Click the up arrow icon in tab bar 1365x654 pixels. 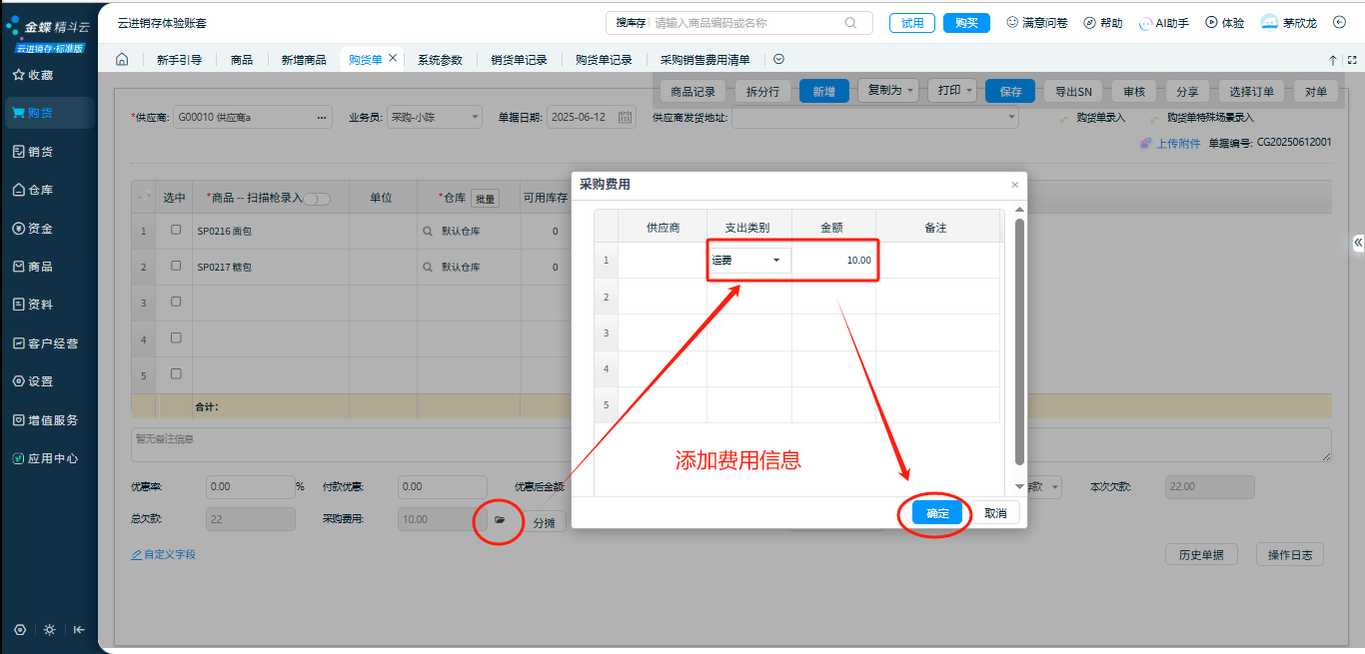(1332, 60)
